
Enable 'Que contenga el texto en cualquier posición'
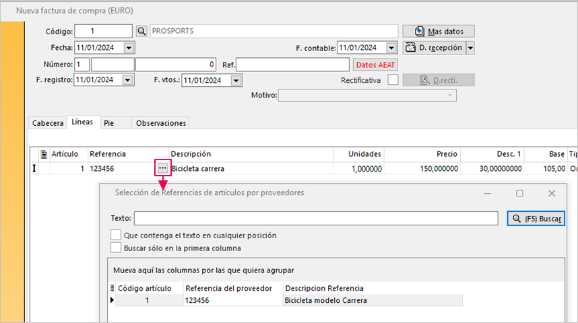116,235
